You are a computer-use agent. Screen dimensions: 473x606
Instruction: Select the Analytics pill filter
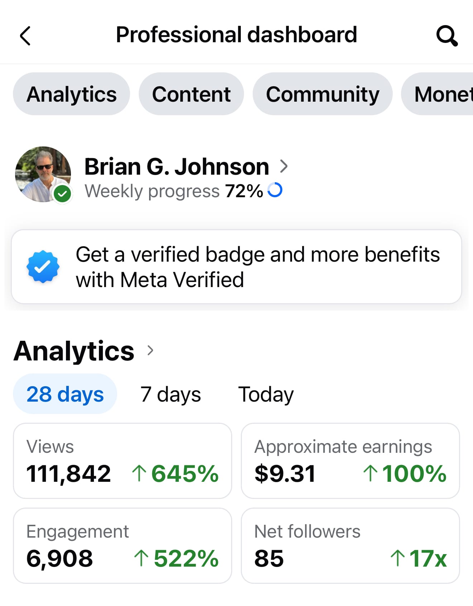(x=71, y=94)
